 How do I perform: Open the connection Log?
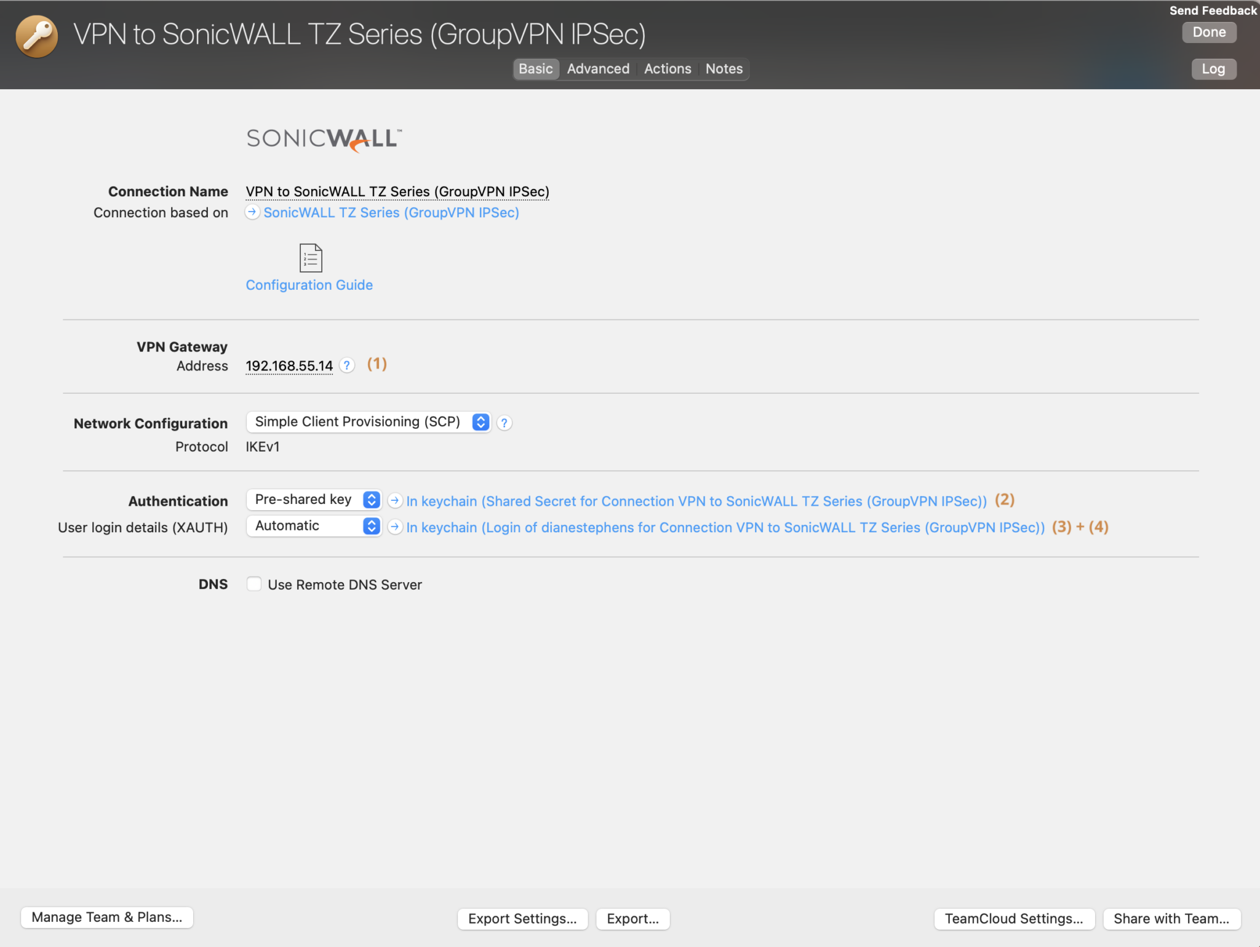[1213, 68]
